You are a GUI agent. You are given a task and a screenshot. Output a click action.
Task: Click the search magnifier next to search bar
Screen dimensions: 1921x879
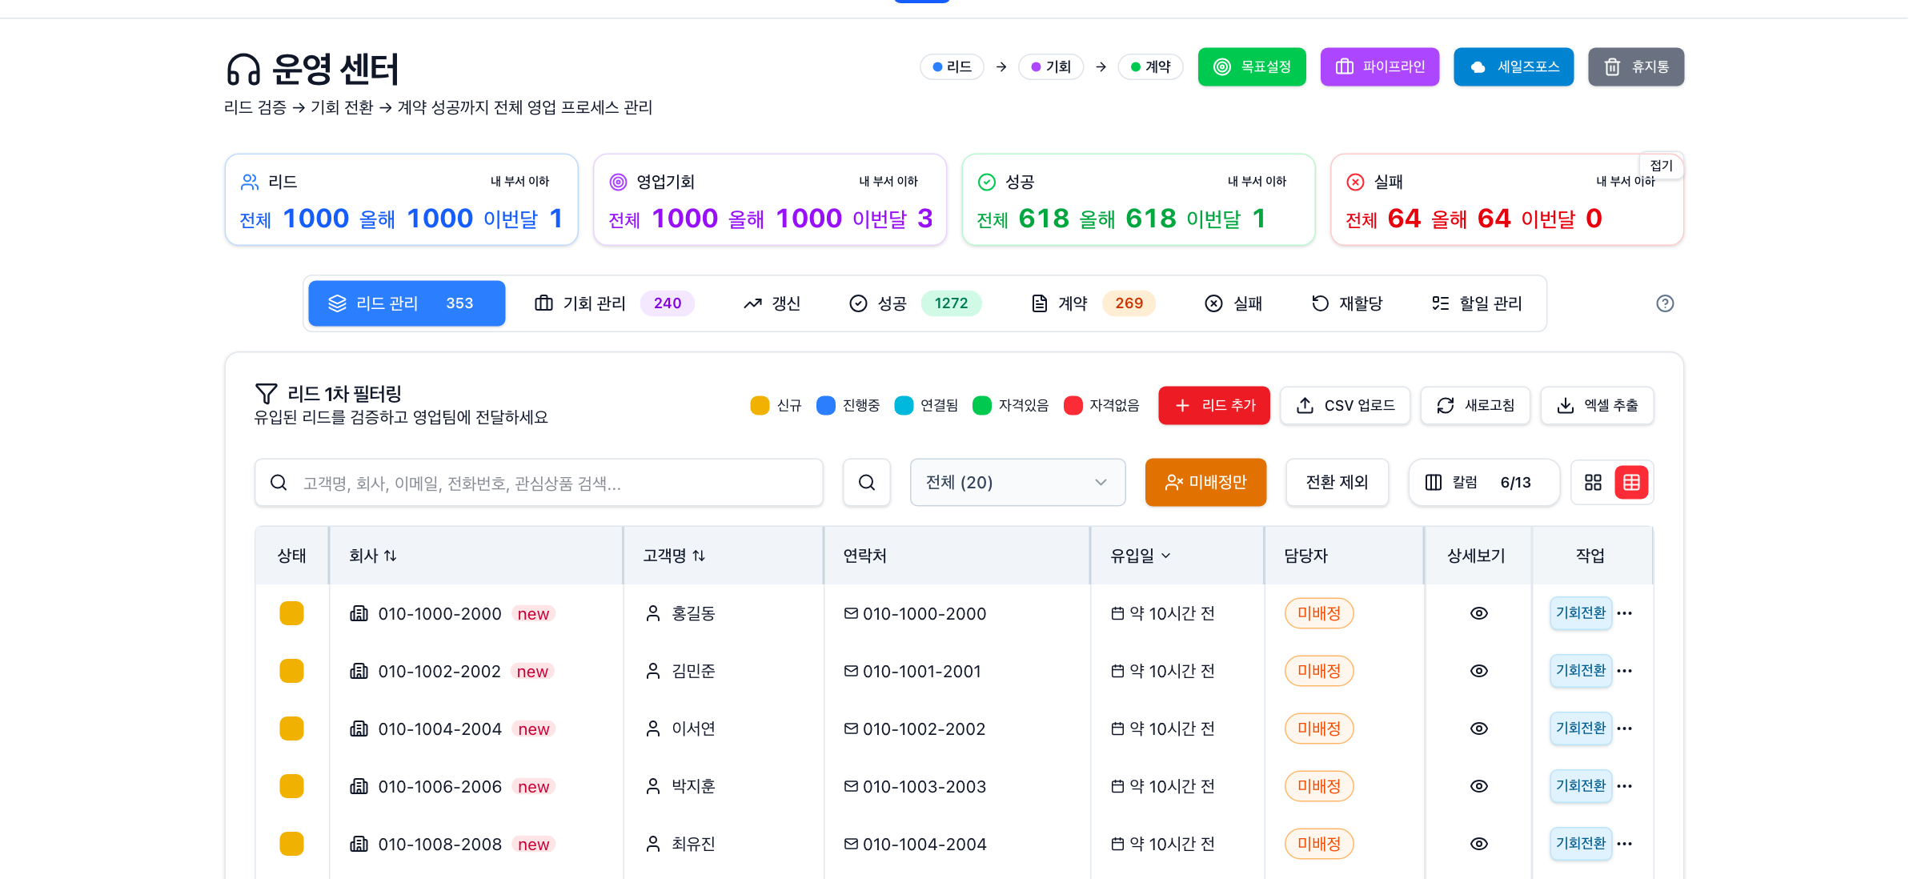click(x=866, y=482)
